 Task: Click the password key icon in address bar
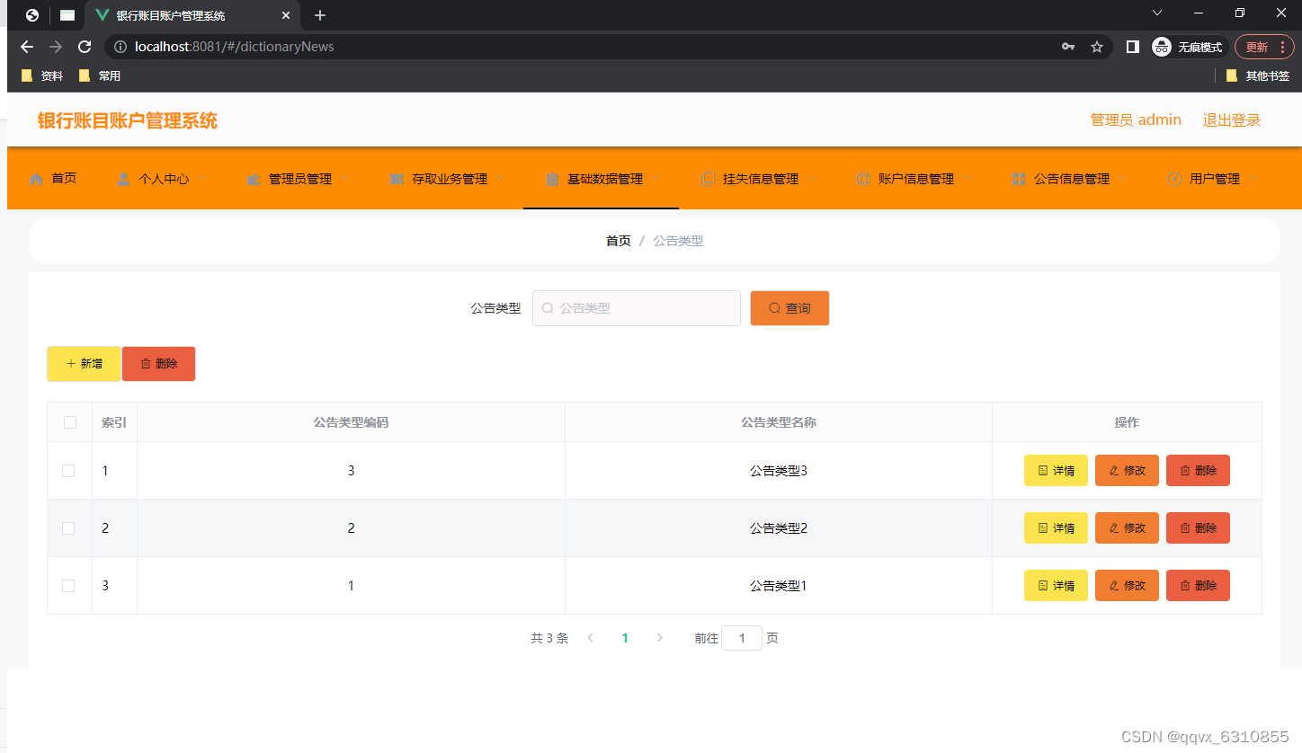(1068, 47)
